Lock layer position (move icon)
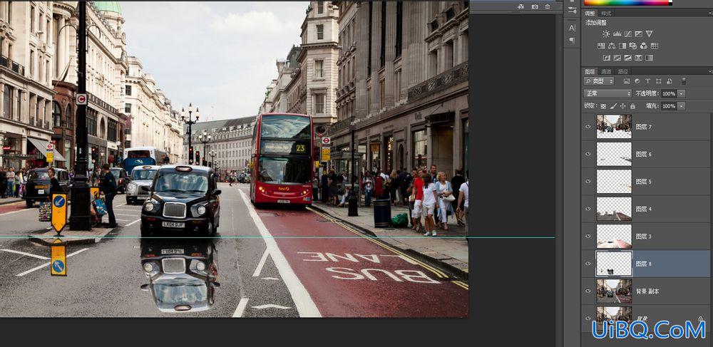Viewport: 713px width, 347px height. coord(623,106)
